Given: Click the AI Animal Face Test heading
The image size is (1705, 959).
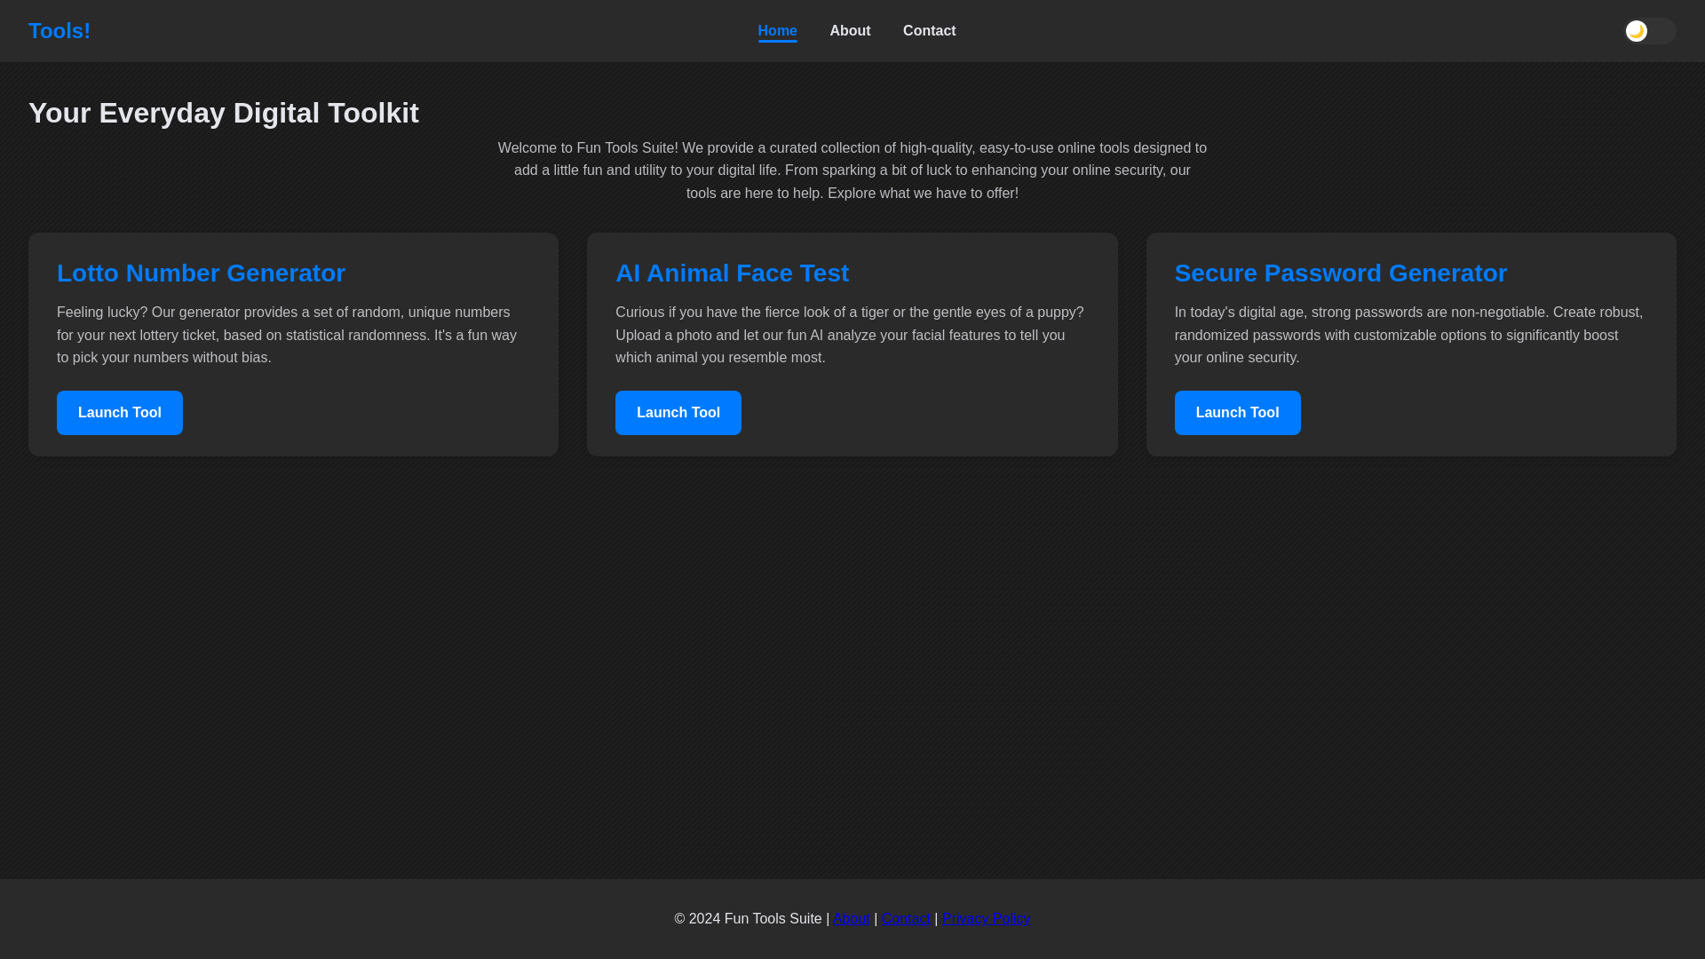Looking at the screenshot, I should pos(732,273).
